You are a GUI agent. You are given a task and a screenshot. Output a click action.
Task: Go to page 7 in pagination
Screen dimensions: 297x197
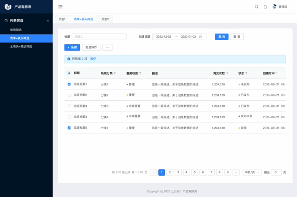pos(211,172)
